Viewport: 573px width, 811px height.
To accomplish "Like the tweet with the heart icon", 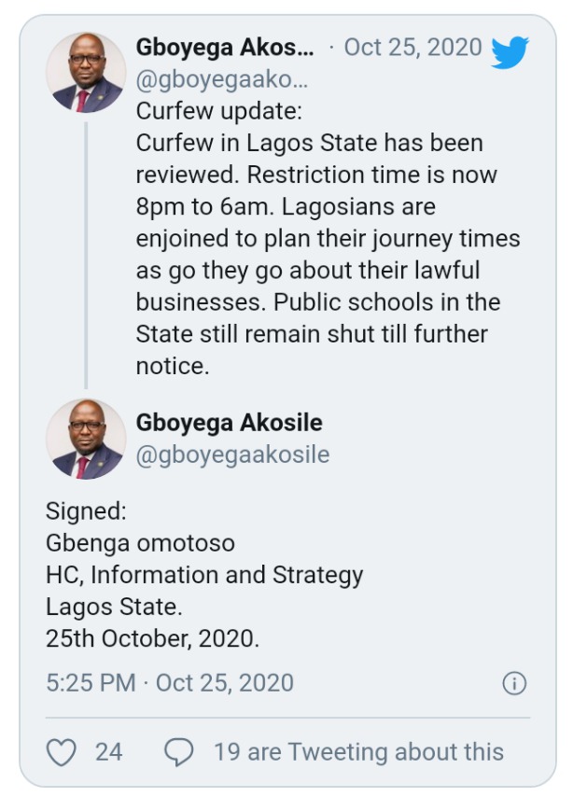I will (62, 752).
